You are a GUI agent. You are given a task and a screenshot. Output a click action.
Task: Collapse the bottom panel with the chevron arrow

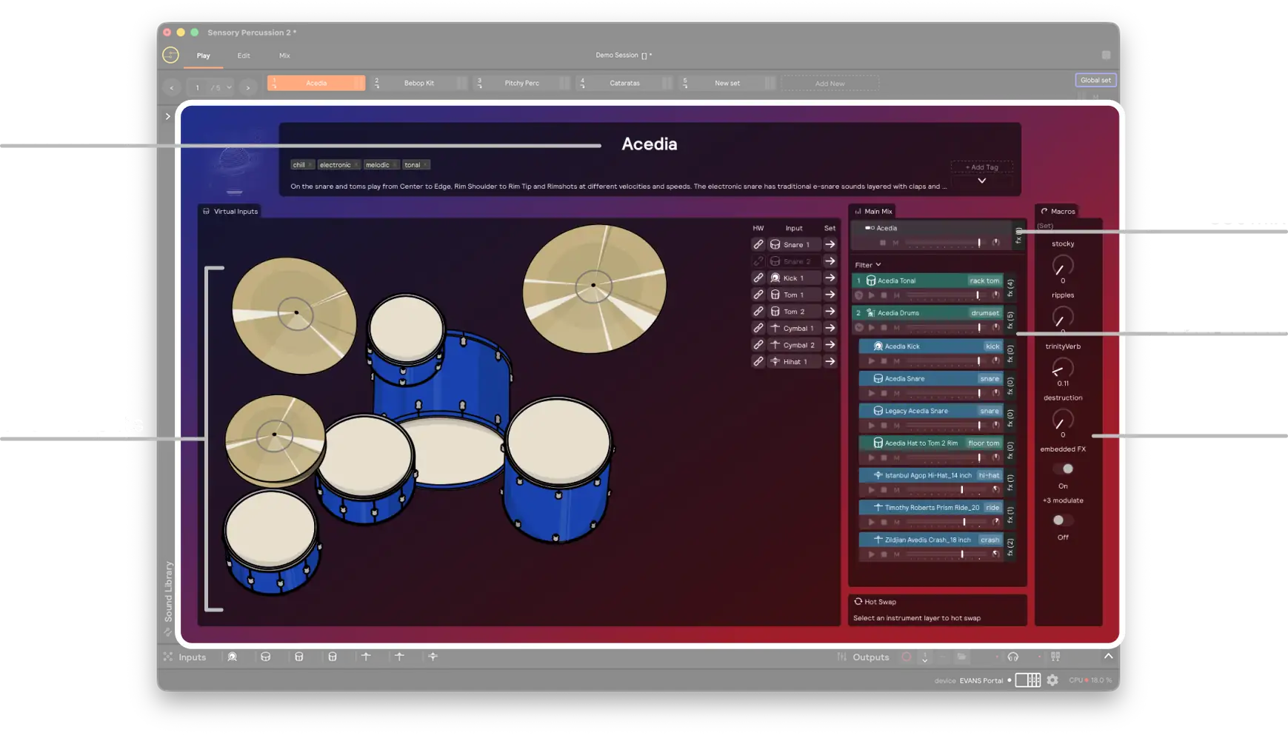[x=1108, y=656]
